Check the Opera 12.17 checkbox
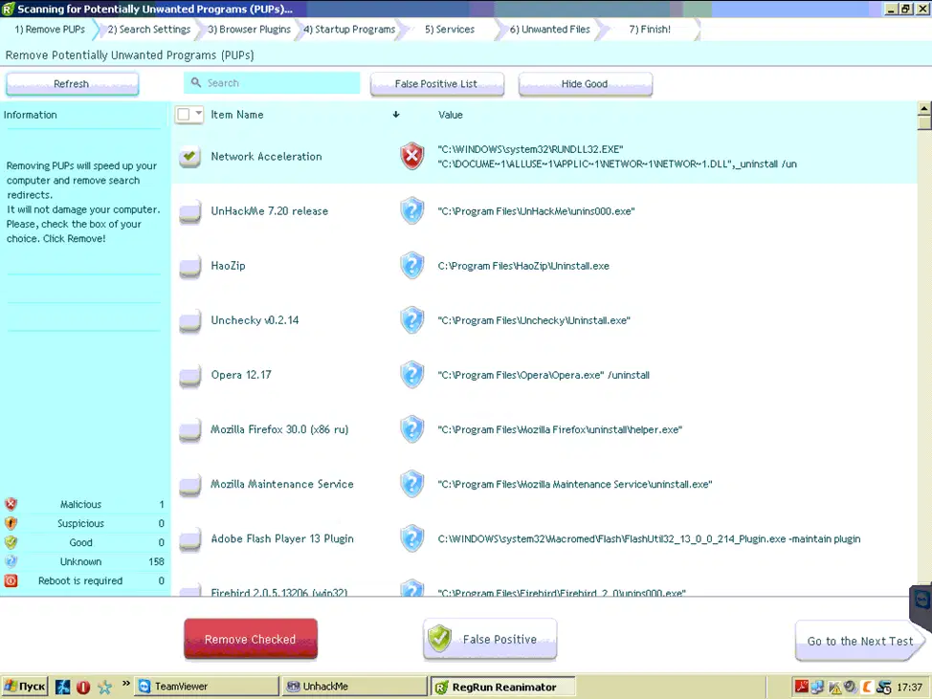The width and height of the screenshot is (932, 699). [189, 376]
